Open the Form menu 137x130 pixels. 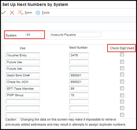[x=28, y=13]
